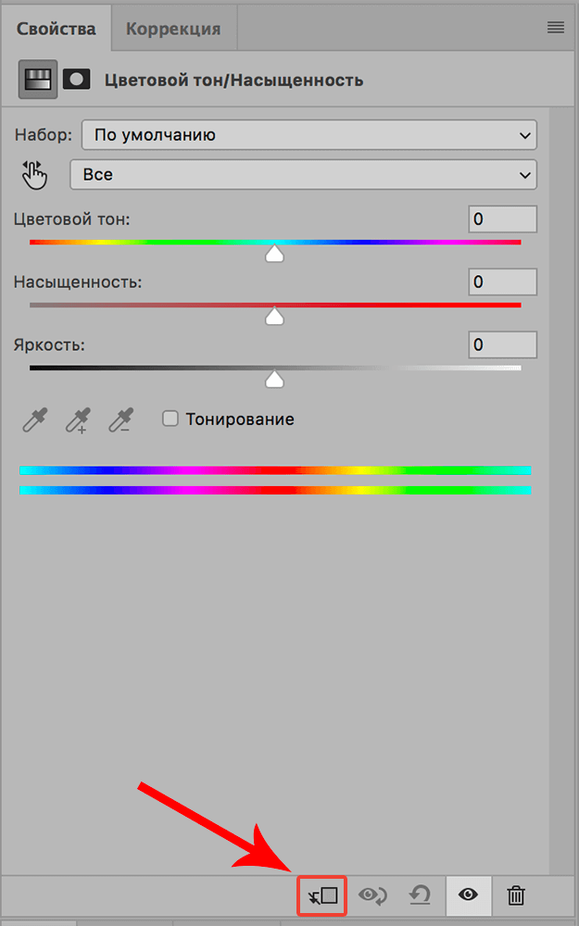This screenshot has height=926, width=579.
Task: Activate the on-image targeted adjustment hand tool
Action: [33, 174]
